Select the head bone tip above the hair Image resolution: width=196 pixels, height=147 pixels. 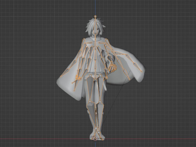point(96,16)
